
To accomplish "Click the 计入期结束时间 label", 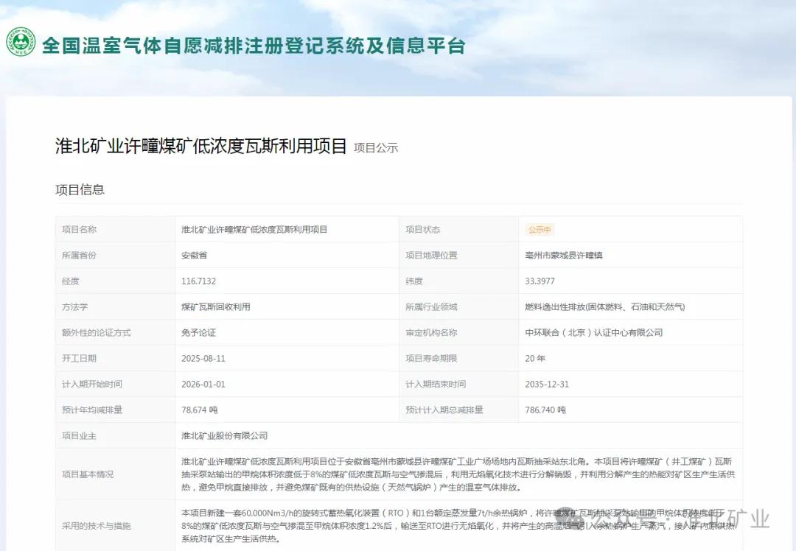I will pyautogui.click(x=436, y=384).
